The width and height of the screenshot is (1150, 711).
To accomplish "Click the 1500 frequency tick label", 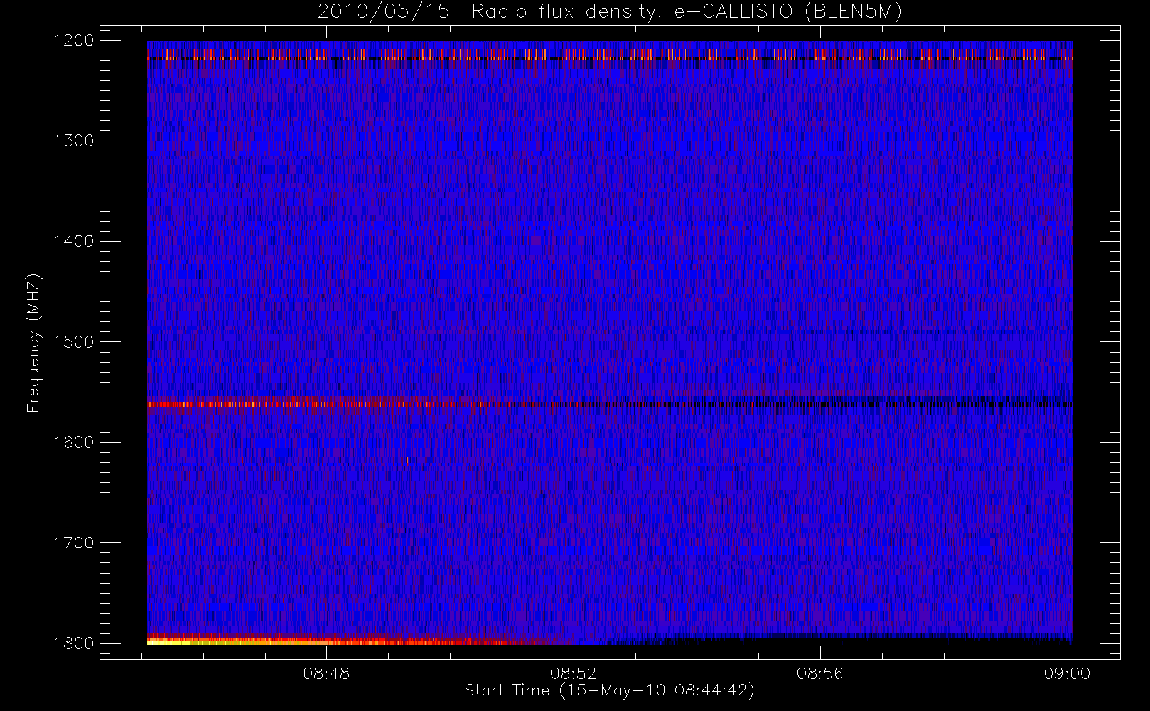I will point(74,342).
